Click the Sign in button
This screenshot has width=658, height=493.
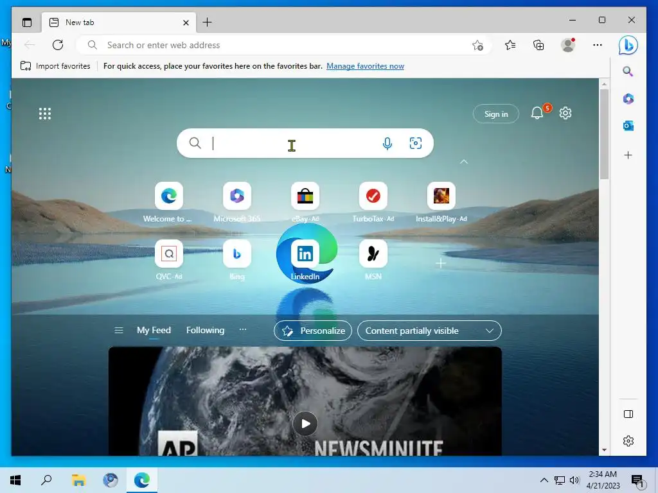coord(496,114)
